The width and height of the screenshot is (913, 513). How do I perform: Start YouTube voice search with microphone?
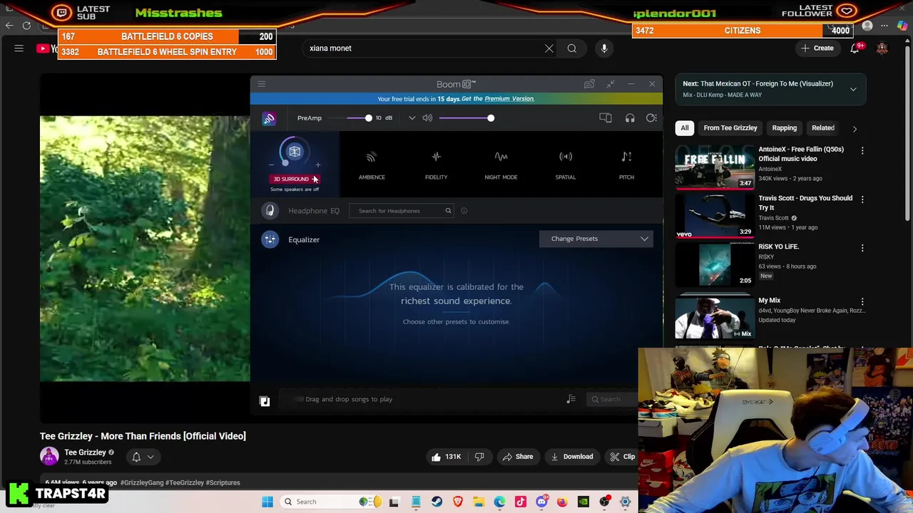click(604, 48)
